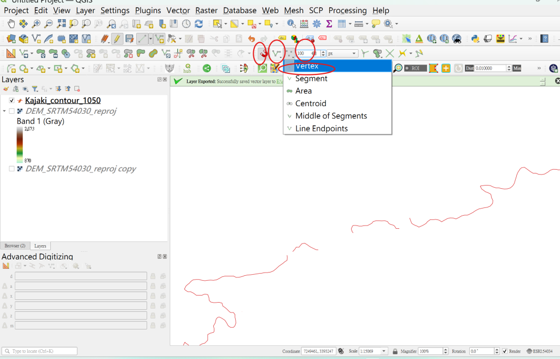
Task: Open the Field Calculator abacus icon
Action: 304,24
